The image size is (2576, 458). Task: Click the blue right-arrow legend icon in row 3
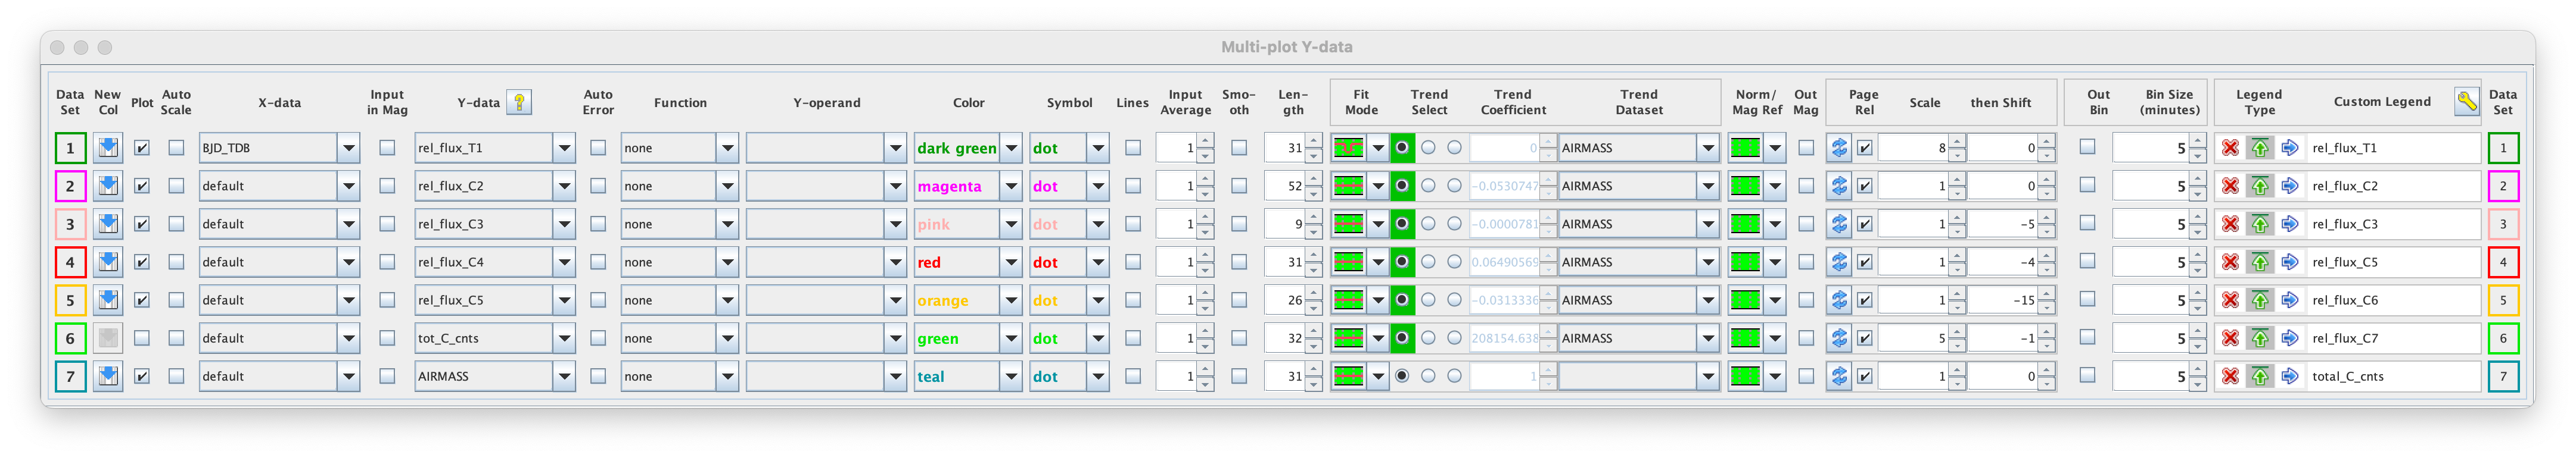click(x=2289, y=224)
